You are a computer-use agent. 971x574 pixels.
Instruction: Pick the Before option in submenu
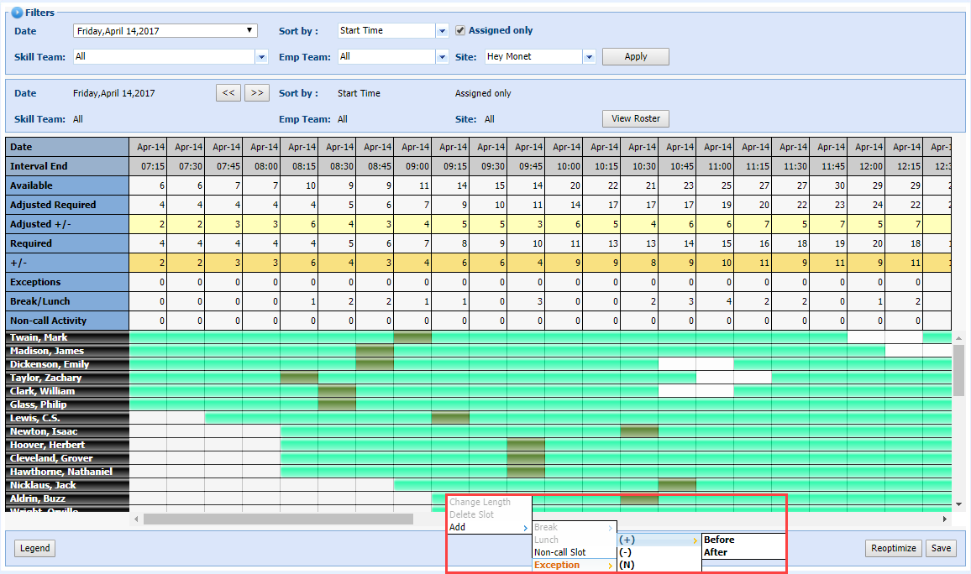tap(719, 540)
